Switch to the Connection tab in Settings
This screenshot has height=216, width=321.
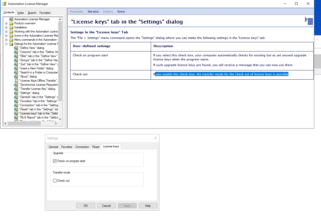pyautogui.click(x=82, y=147)
